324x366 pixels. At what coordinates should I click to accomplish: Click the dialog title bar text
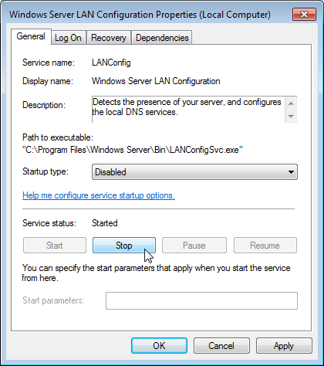point(140,15)
